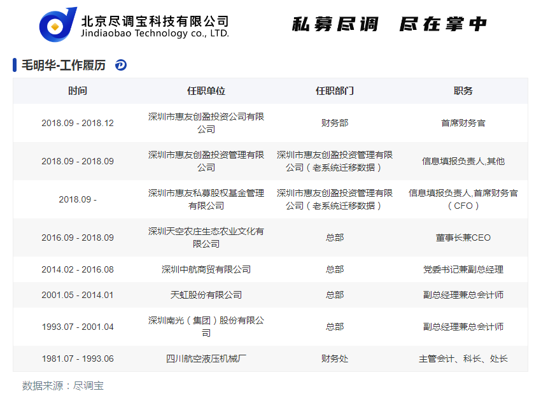Click the 任职单位 column header
This screenshot has width=541, height=398.
coord(206,91)
